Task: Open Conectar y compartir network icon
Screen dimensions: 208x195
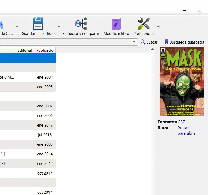Action: coord(81,24)
